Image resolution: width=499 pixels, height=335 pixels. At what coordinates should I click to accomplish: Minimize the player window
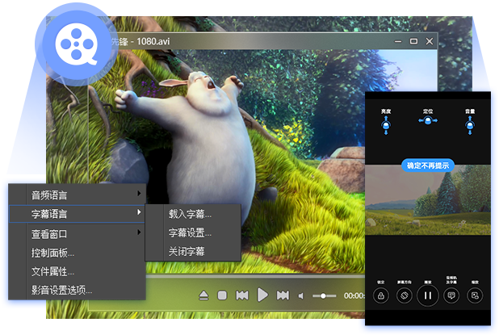click(x=398, y=41)
